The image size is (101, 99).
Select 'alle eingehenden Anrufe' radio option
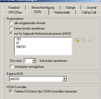tap(11, 23)
